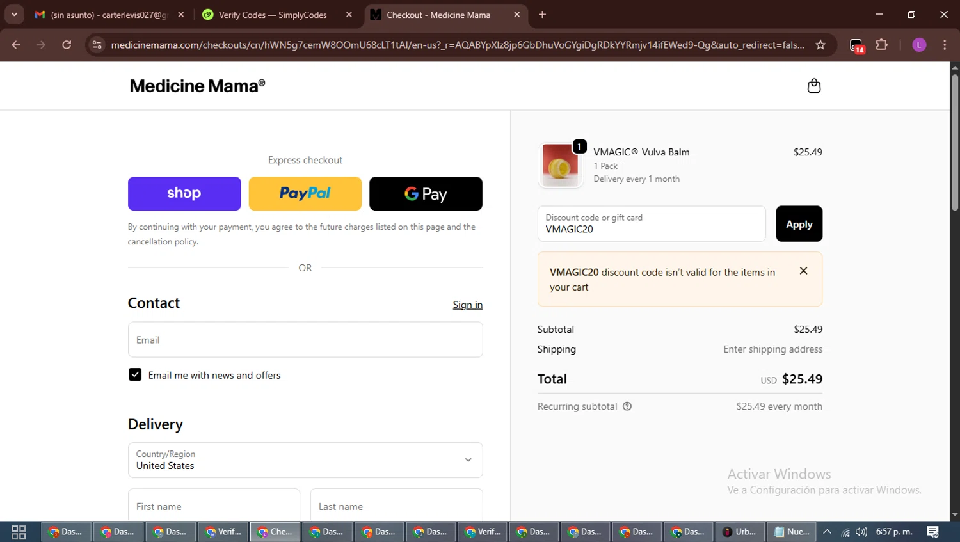Choose Google Pay express checkout

click(426, 193)
